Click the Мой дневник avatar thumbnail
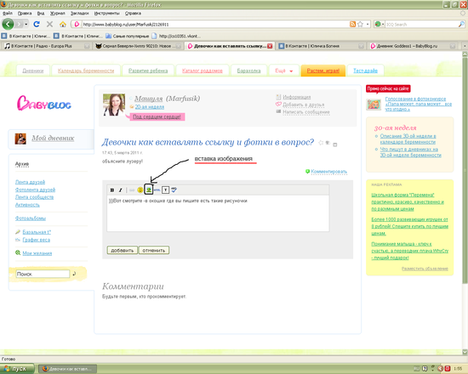 pyautogui.click(x=20, y=139)
